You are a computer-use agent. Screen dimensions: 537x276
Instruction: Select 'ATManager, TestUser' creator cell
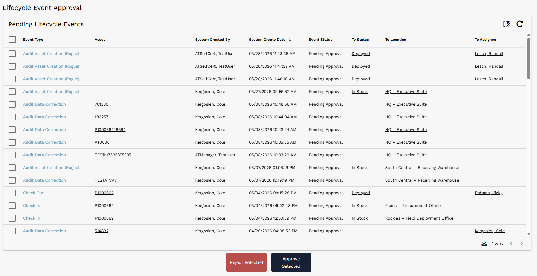[x=215, y=155]
